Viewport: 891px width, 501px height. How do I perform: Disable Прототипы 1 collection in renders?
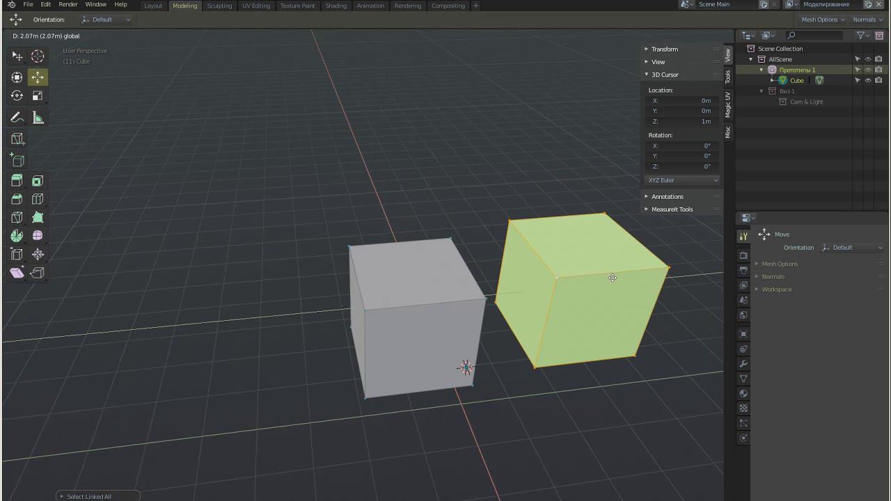pos(878,70)
